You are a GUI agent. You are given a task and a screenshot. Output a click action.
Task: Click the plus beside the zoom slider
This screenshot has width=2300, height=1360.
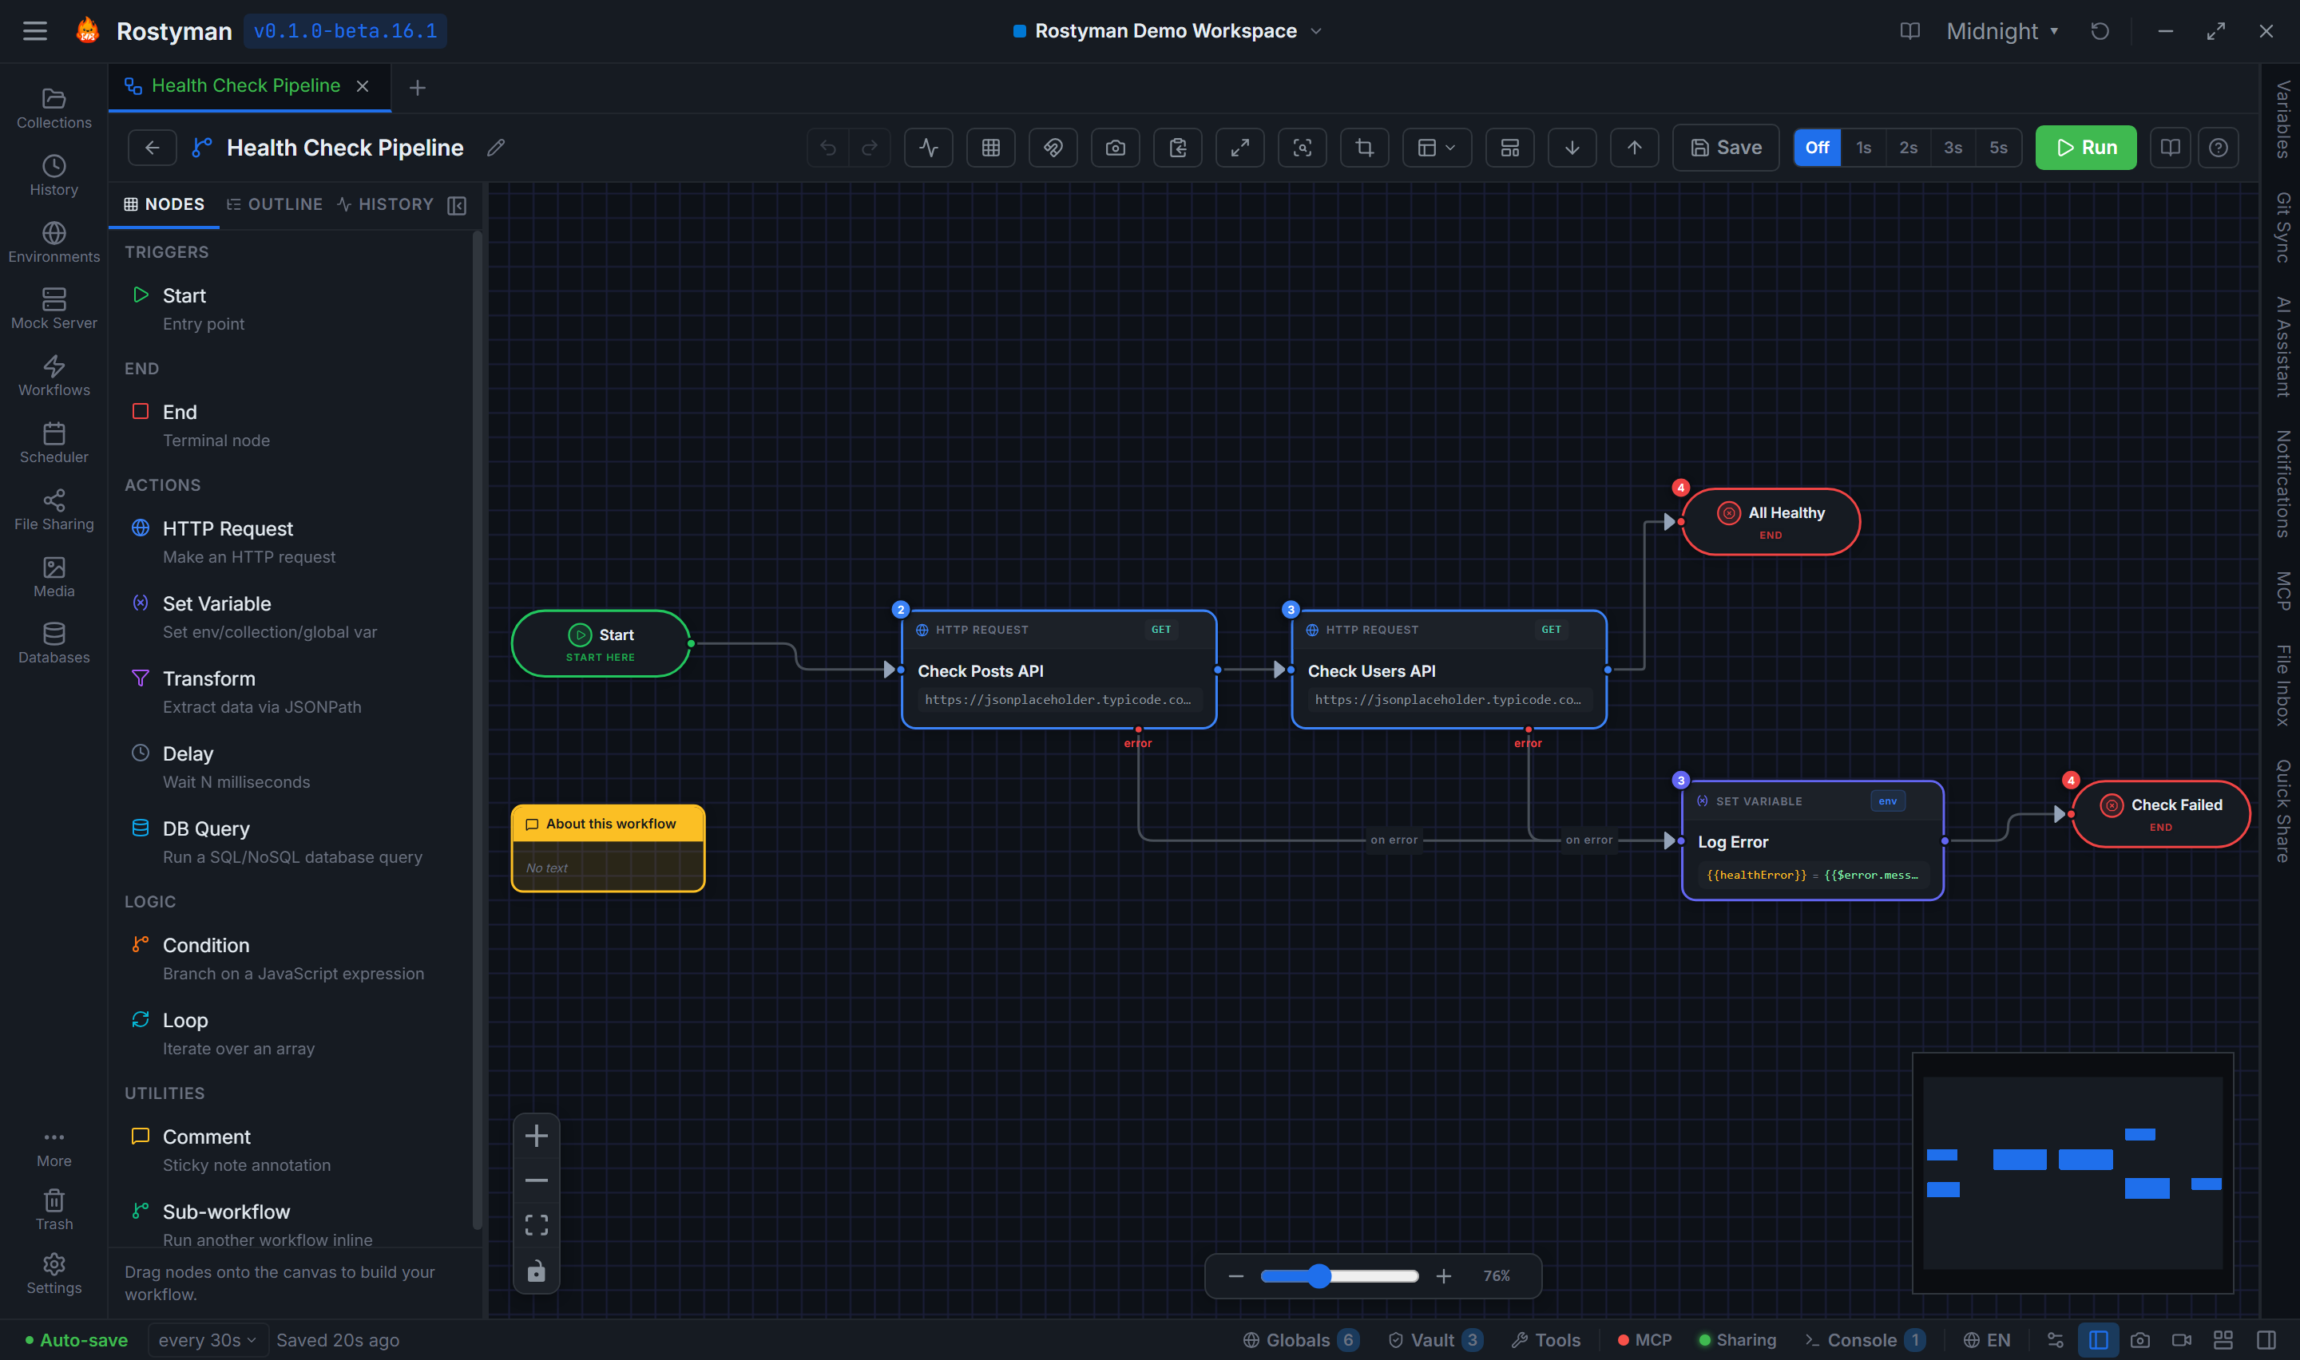pyautogui.click(x=1444, y=1275)
